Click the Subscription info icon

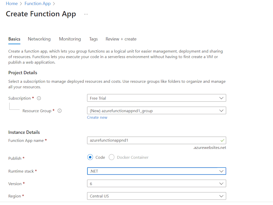pyautogui.click(x=39, y=98)
